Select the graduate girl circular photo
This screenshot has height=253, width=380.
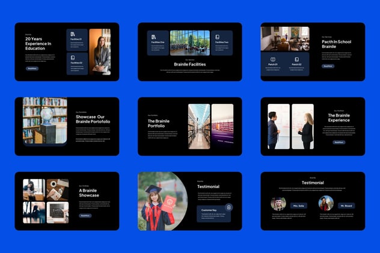pyautogui.click(x=162, y=201)
